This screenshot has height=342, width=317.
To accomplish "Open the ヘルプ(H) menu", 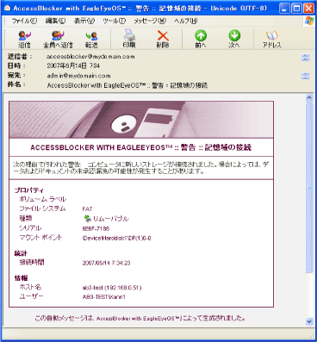I will 186,21.
